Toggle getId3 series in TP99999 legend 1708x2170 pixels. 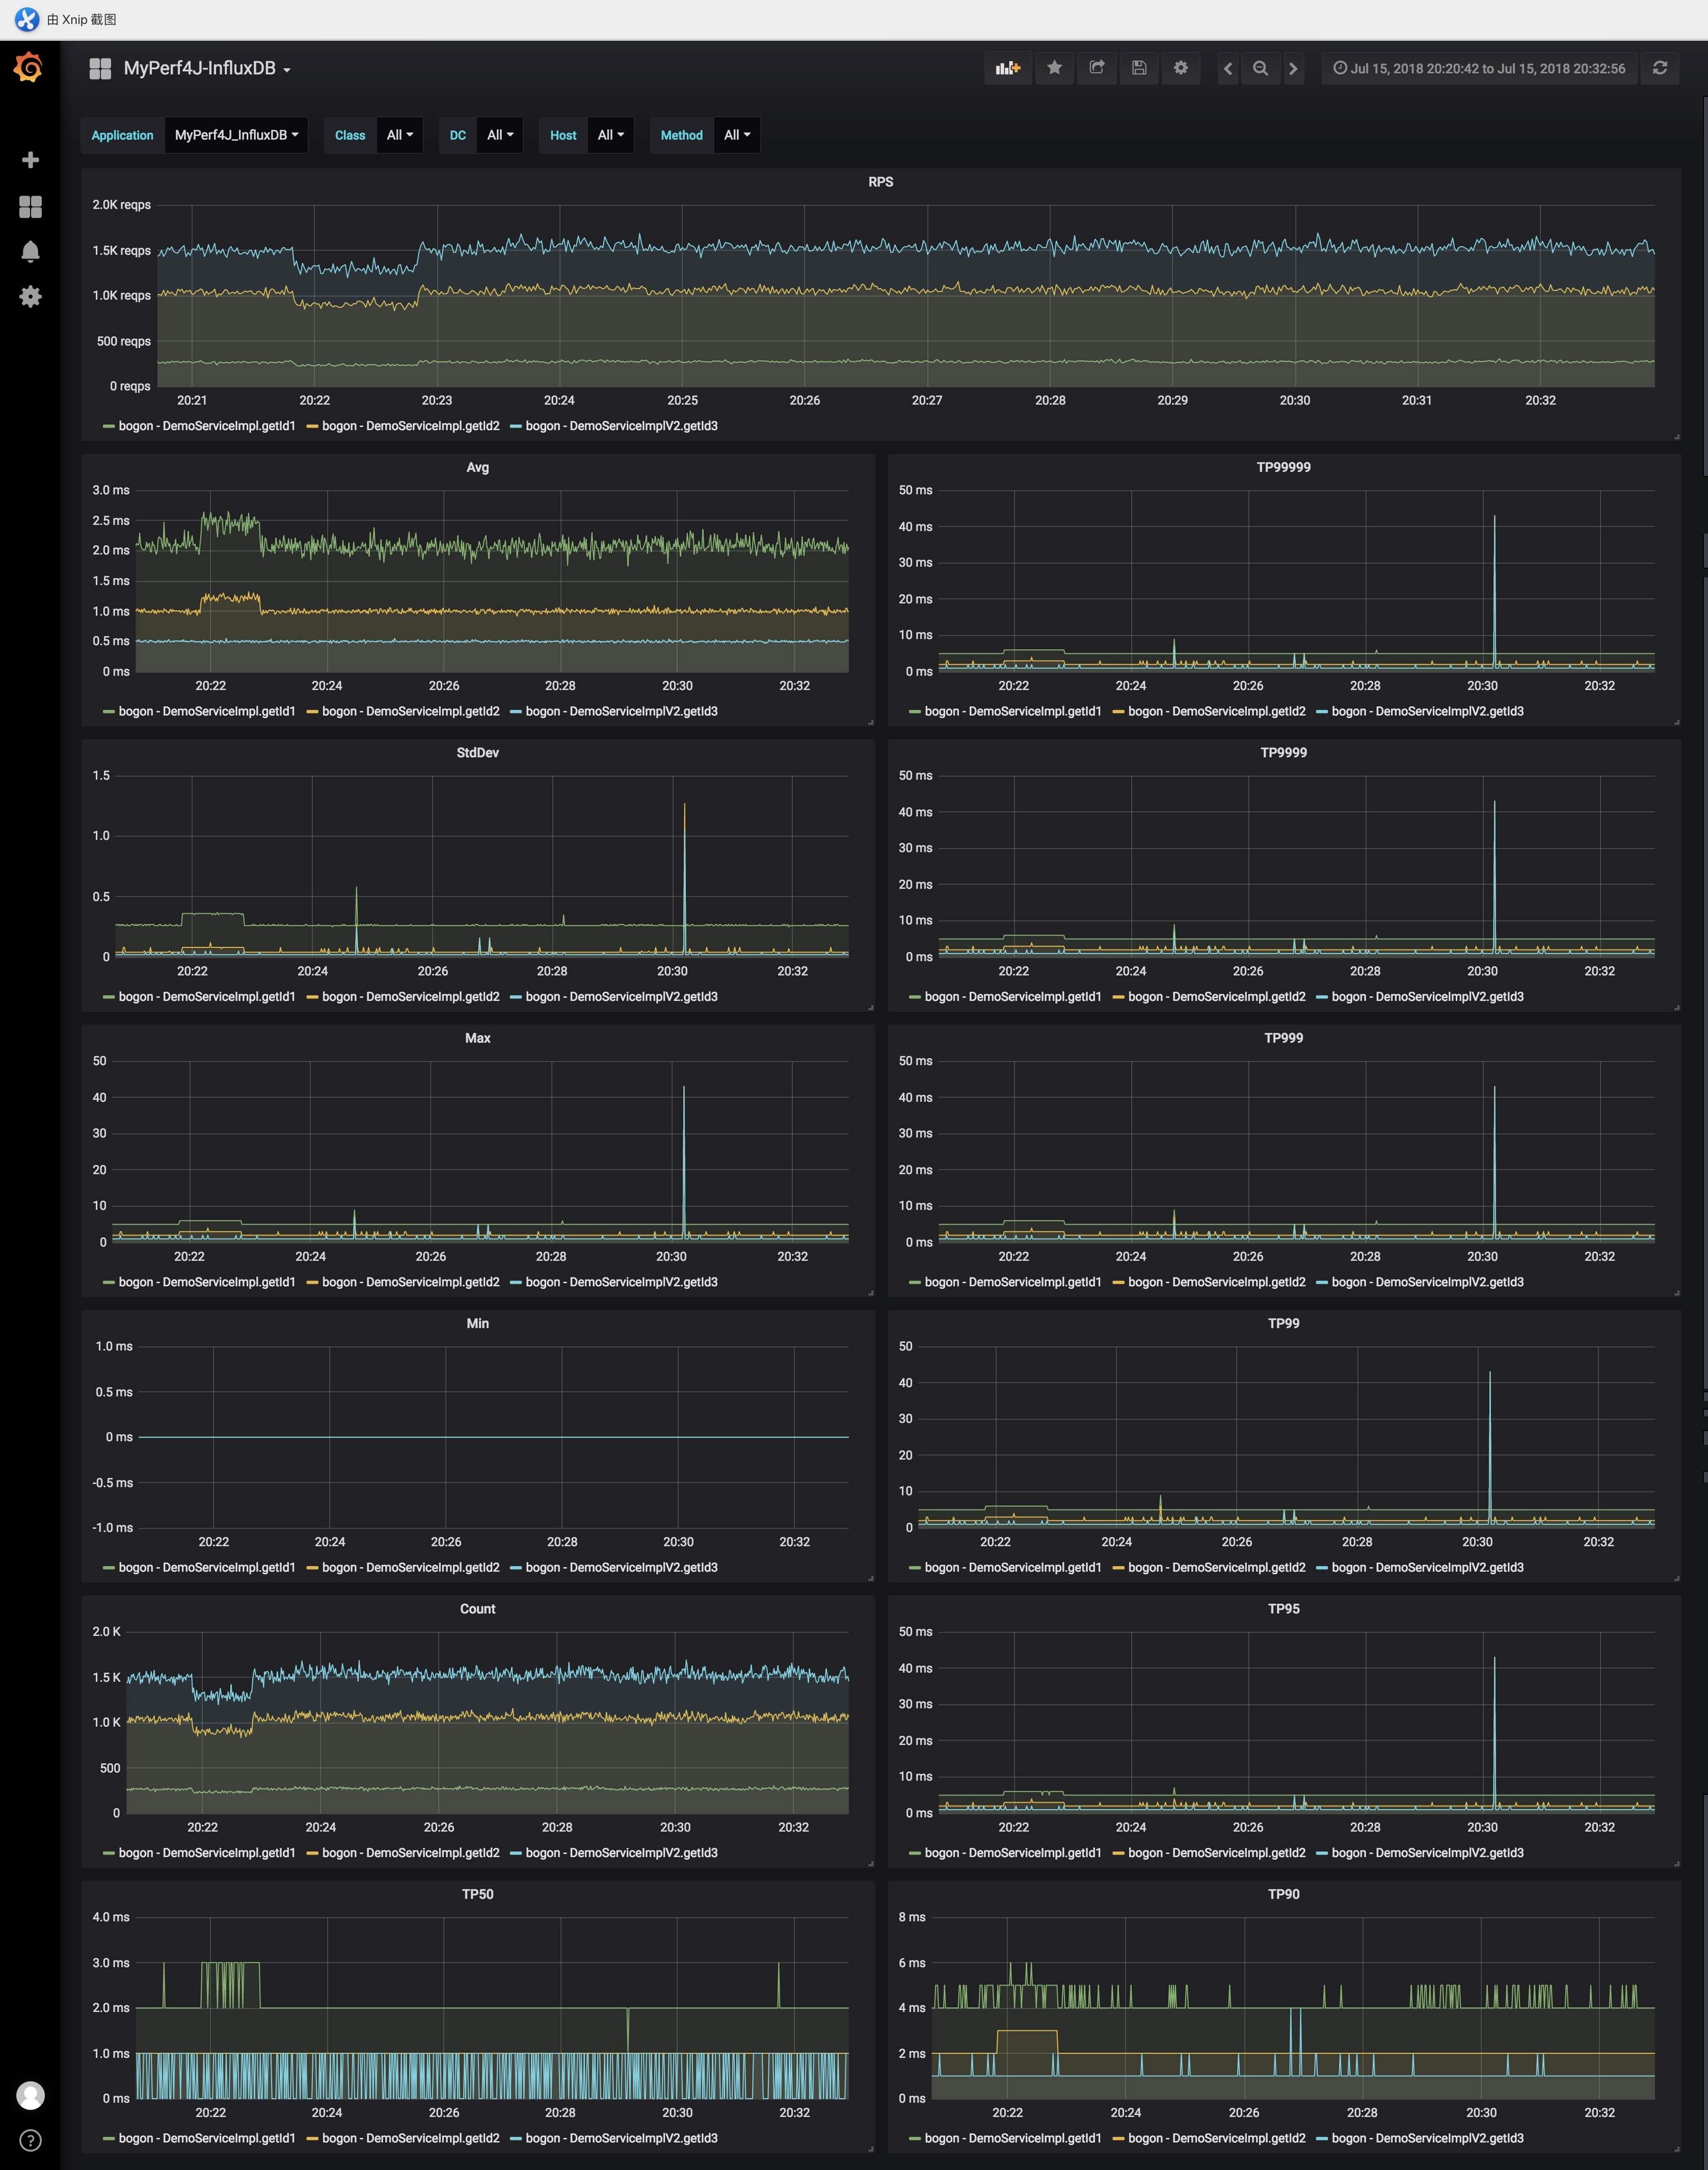(1427, 711)
